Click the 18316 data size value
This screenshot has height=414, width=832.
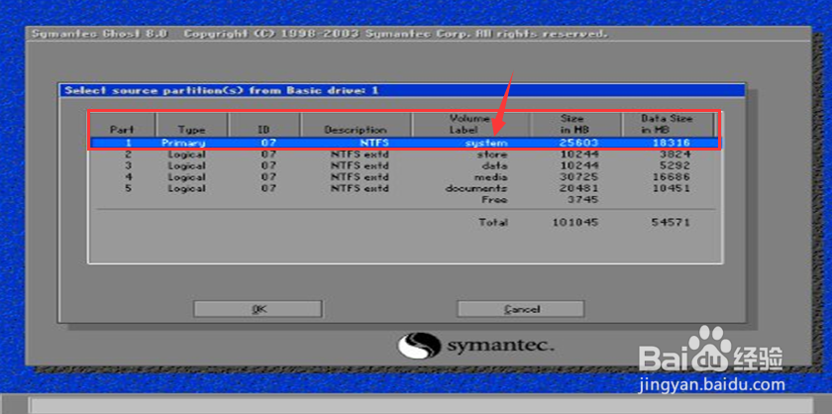pos(672,143)
